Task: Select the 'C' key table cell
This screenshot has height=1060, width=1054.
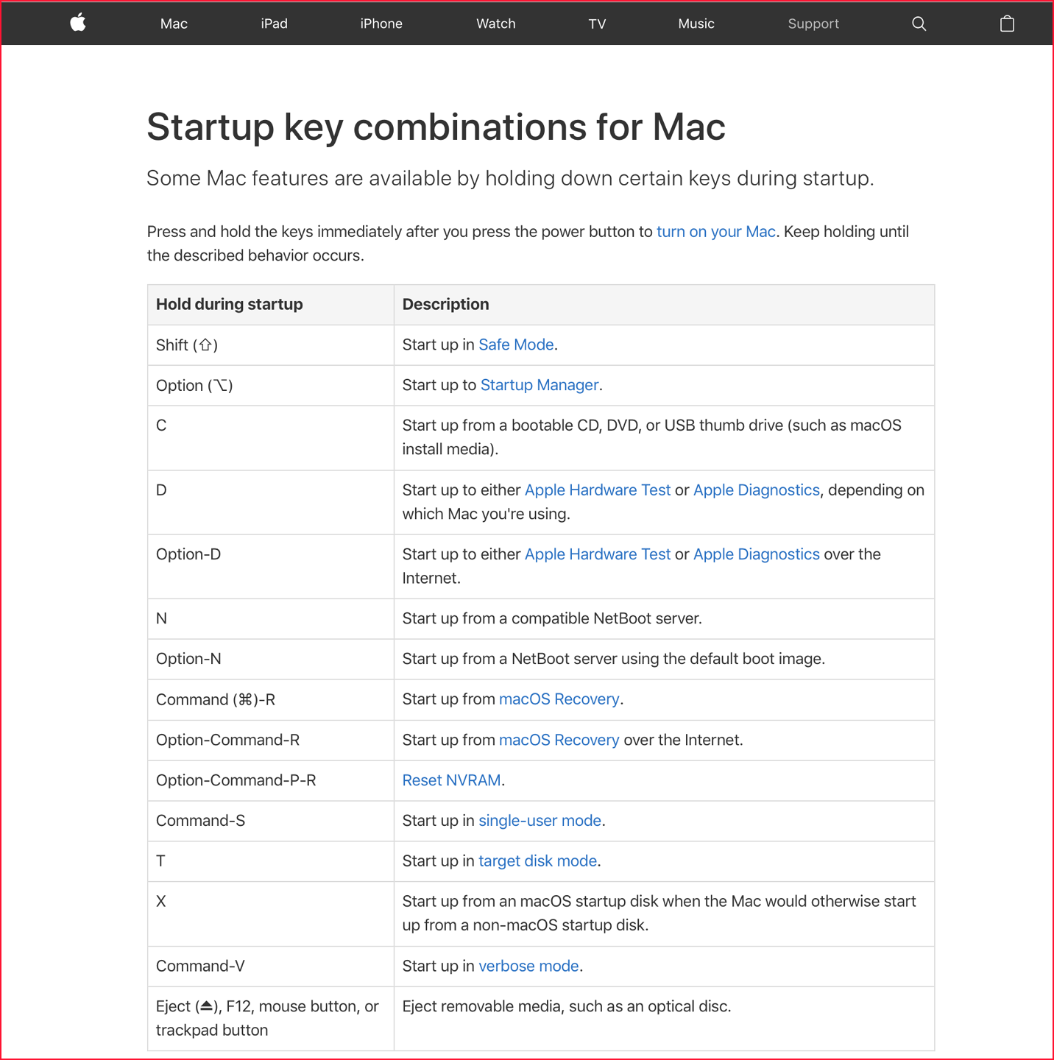Action: point(271,438)
